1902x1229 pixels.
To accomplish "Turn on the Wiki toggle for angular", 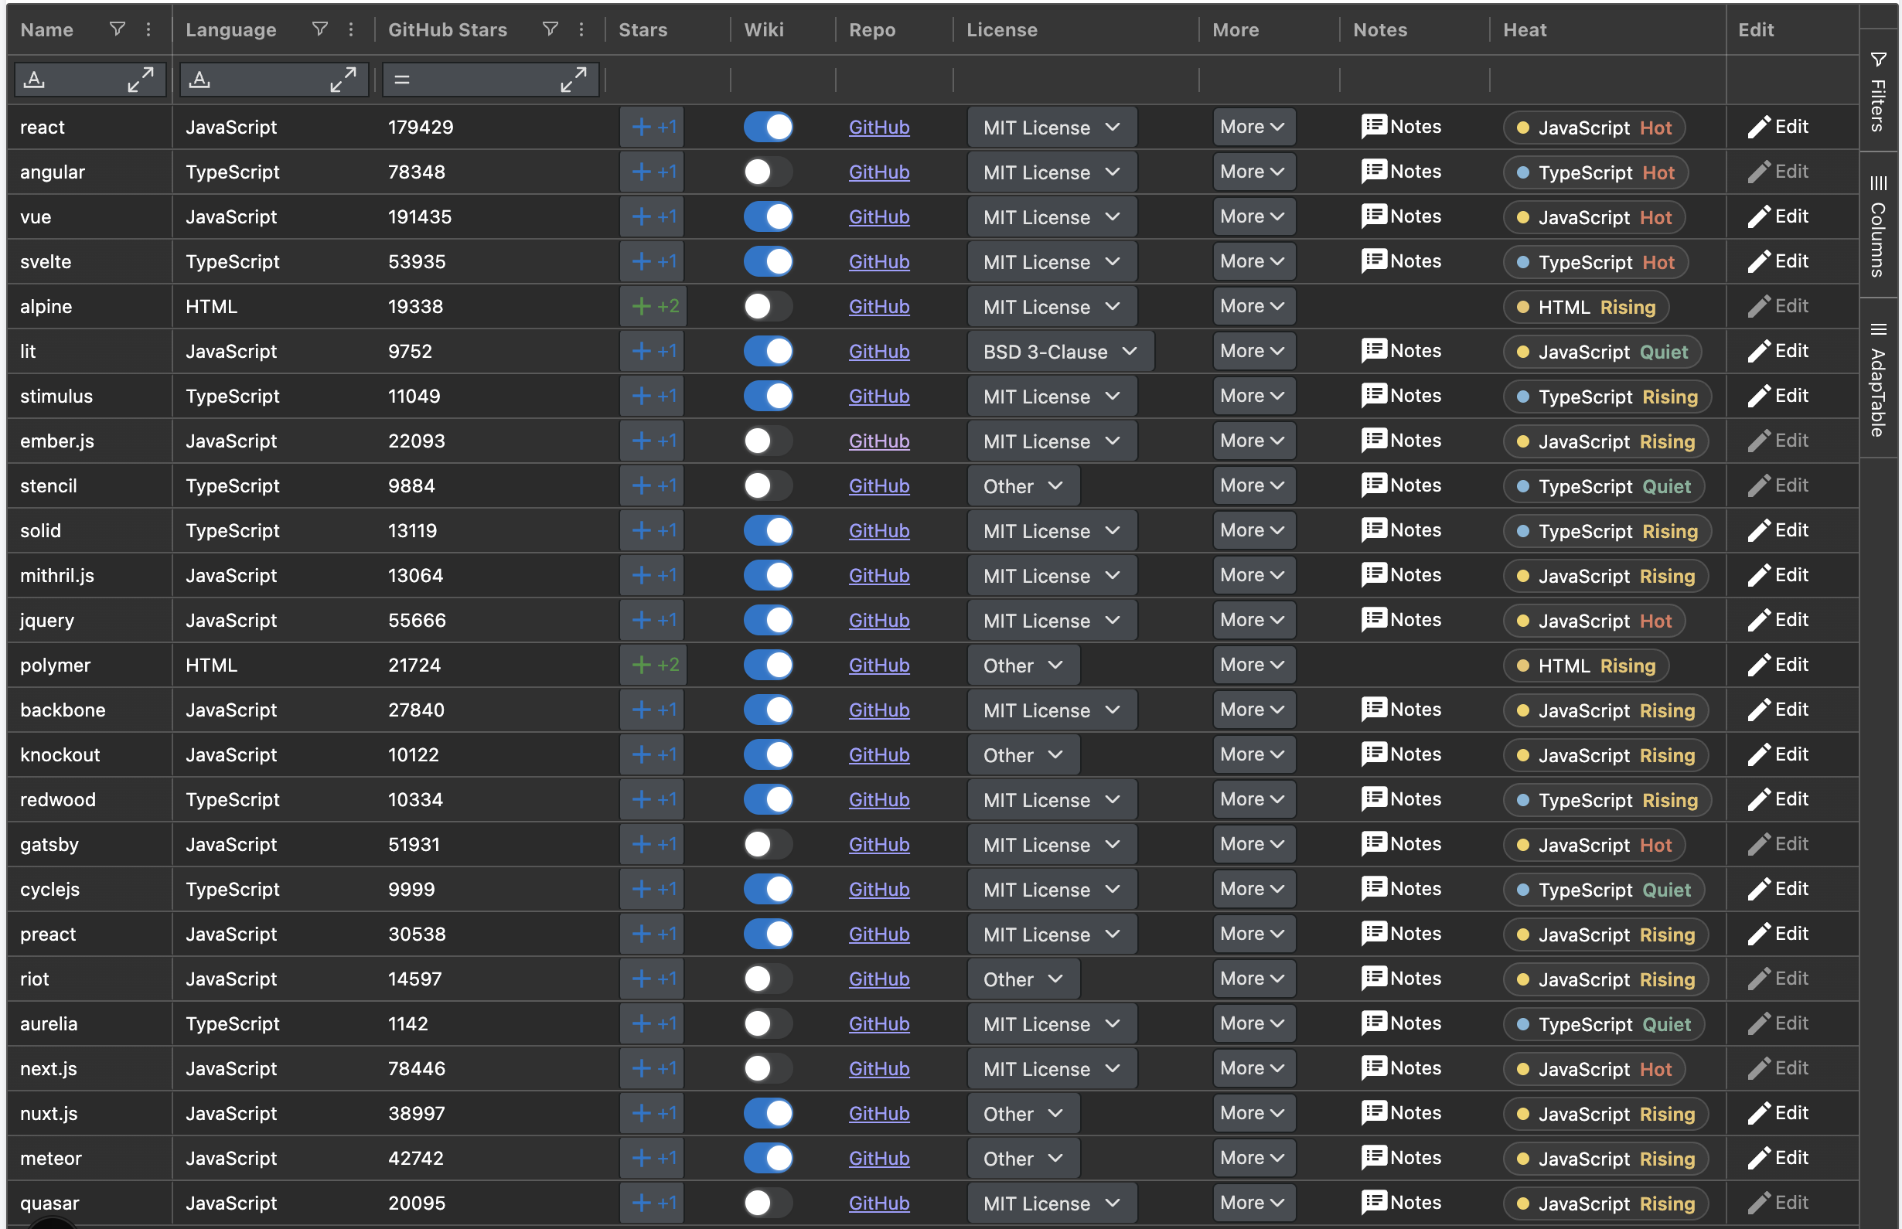I will pos(768,172).
